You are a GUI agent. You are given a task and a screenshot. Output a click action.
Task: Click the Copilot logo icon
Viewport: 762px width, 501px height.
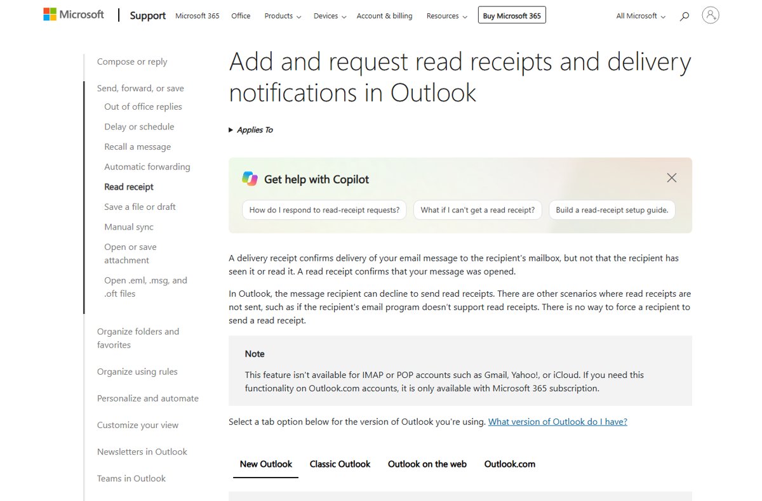point(250,179)
